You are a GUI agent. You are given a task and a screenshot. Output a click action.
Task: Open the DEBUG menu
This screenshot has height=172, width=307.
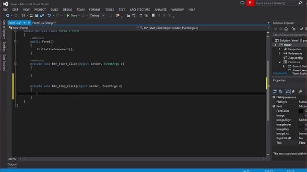[x=67, y=10]
